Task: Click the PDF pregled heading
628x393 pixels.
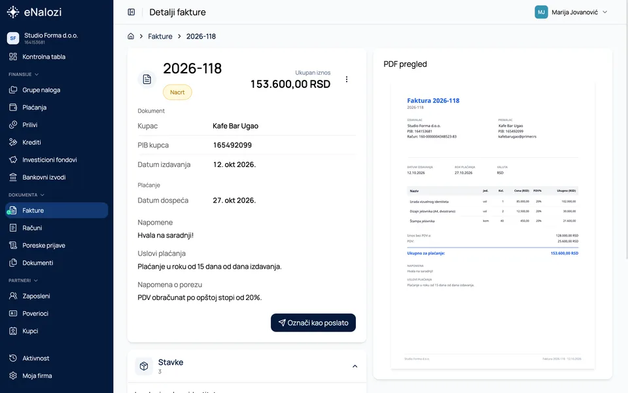Action: pos(406,64)
